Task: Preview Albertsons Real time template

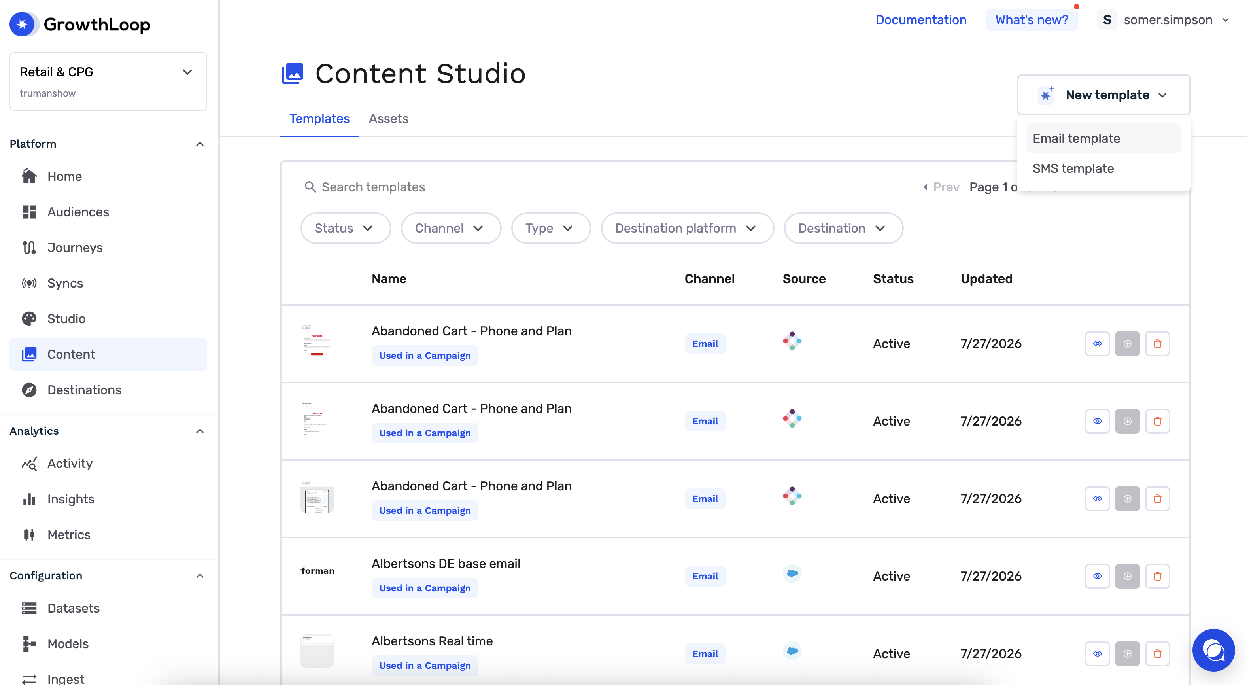Action: tap(1098, 653)
